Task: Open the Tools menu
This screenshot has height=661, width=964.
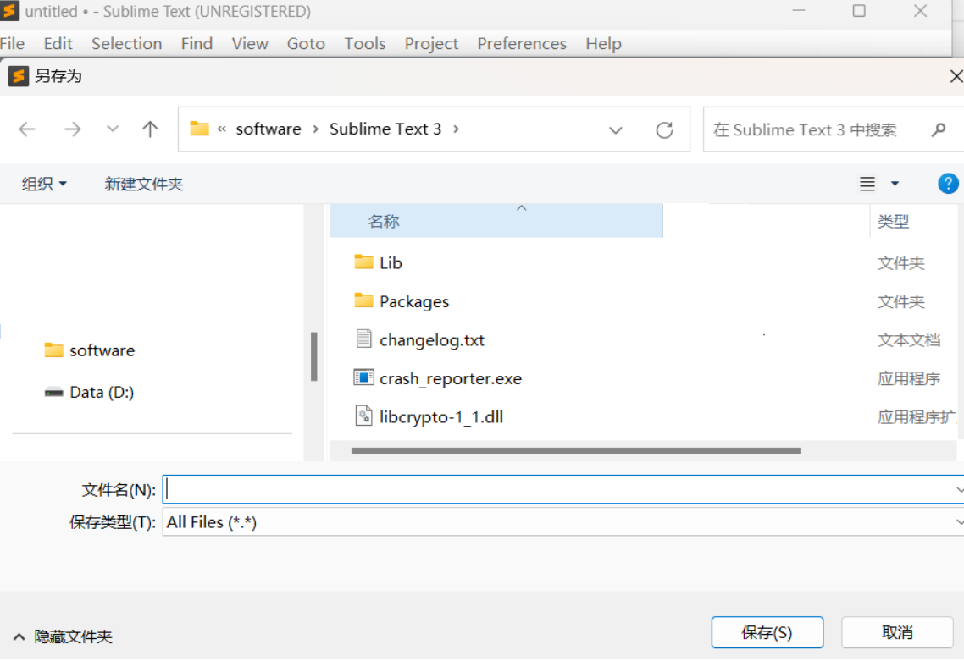Action: [364, 44]
